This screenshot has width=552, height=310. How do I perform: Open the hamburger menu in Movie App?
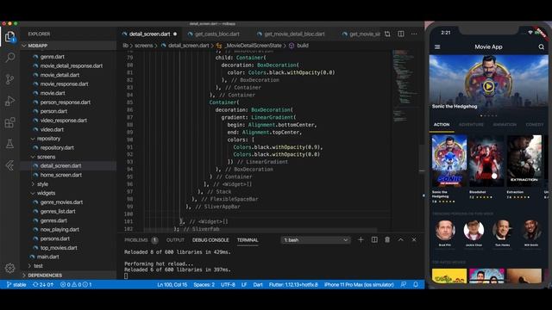pyautogui.click(x=437, y=46)
